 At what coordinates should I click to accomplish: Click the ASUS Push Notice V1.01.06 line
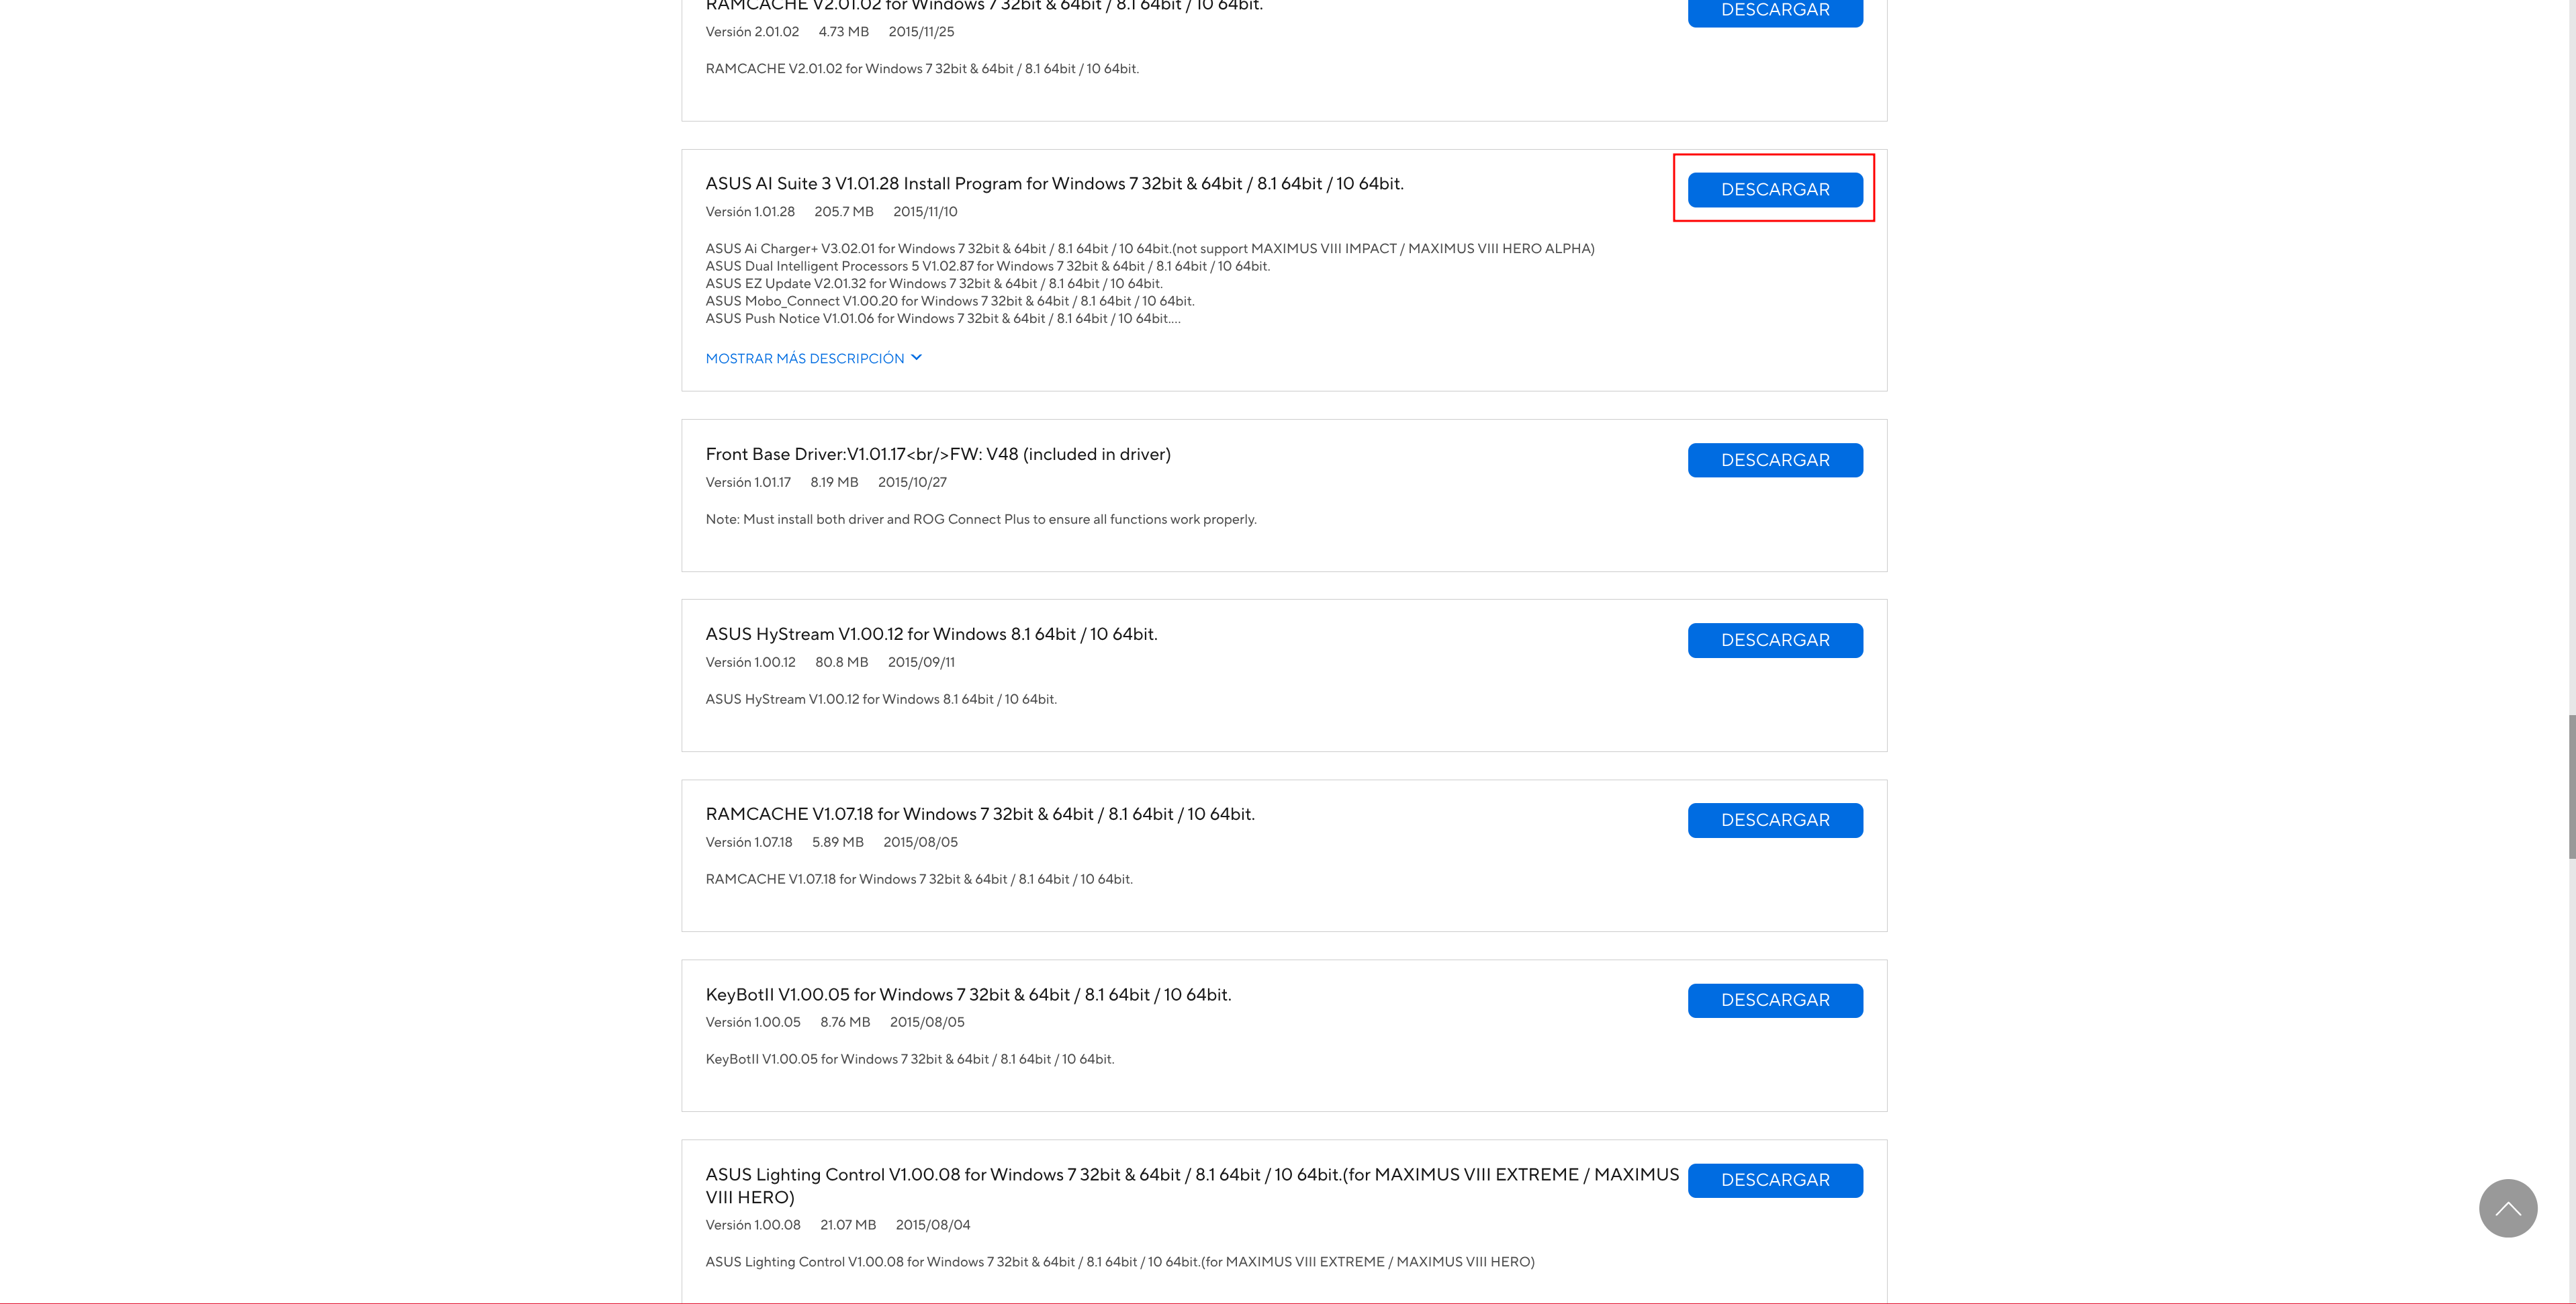942,319
